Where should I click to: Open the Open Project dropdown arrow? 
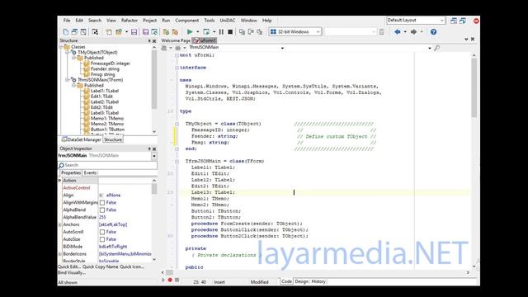(x=126, y=31)
